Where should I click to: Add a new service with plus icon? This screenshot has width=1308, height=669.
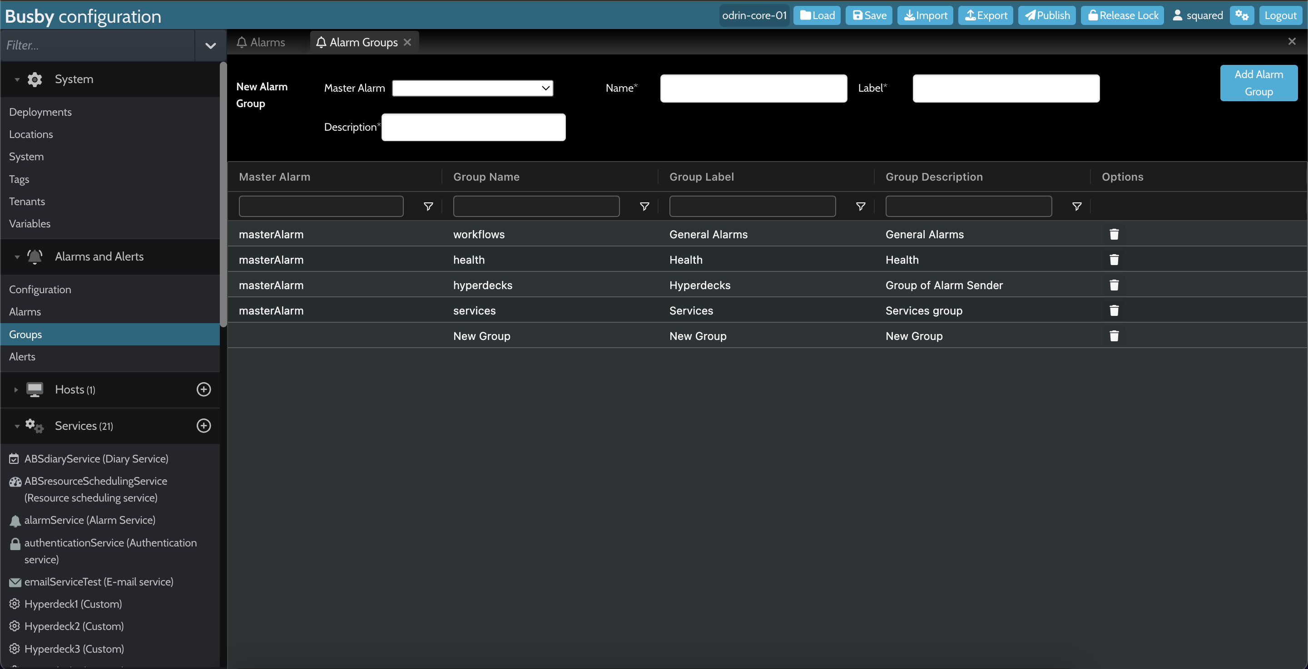[203, 425]
